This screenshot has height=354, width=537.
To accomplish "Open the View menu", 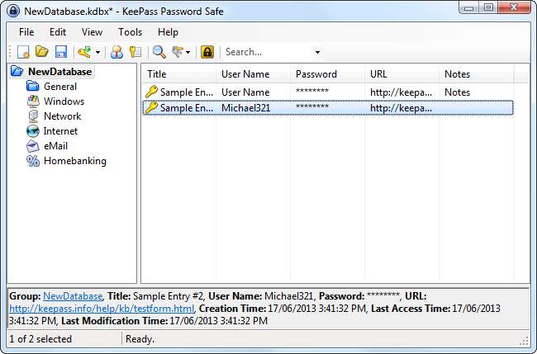I will coord(92,32).
